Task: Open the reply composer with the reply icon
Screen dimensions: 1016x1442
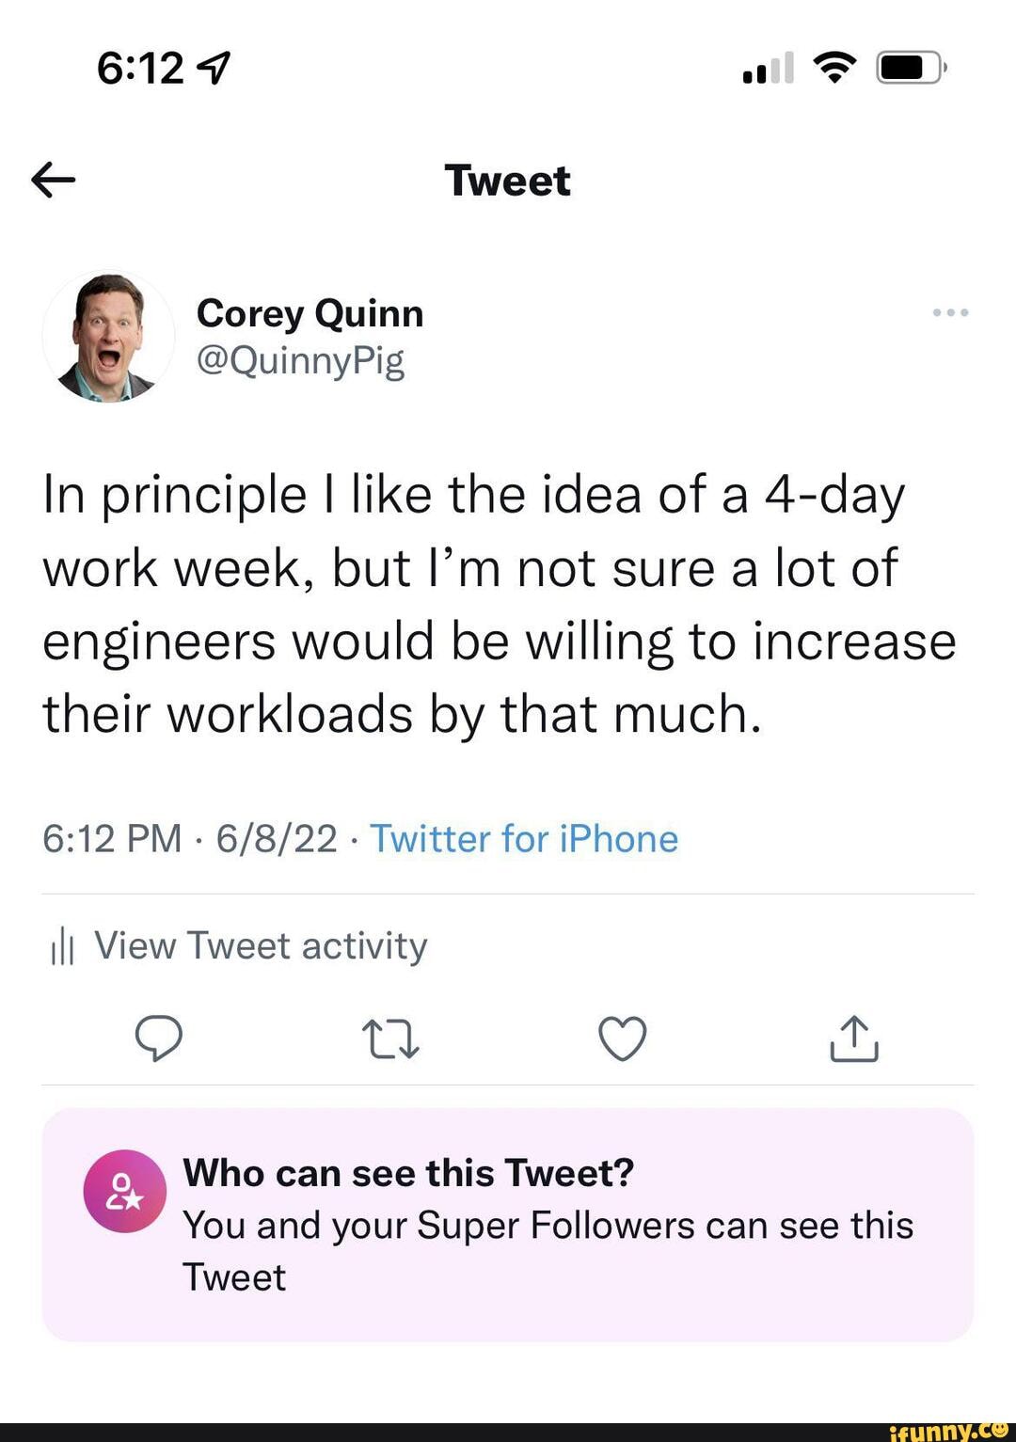Action: (160, 1038)
